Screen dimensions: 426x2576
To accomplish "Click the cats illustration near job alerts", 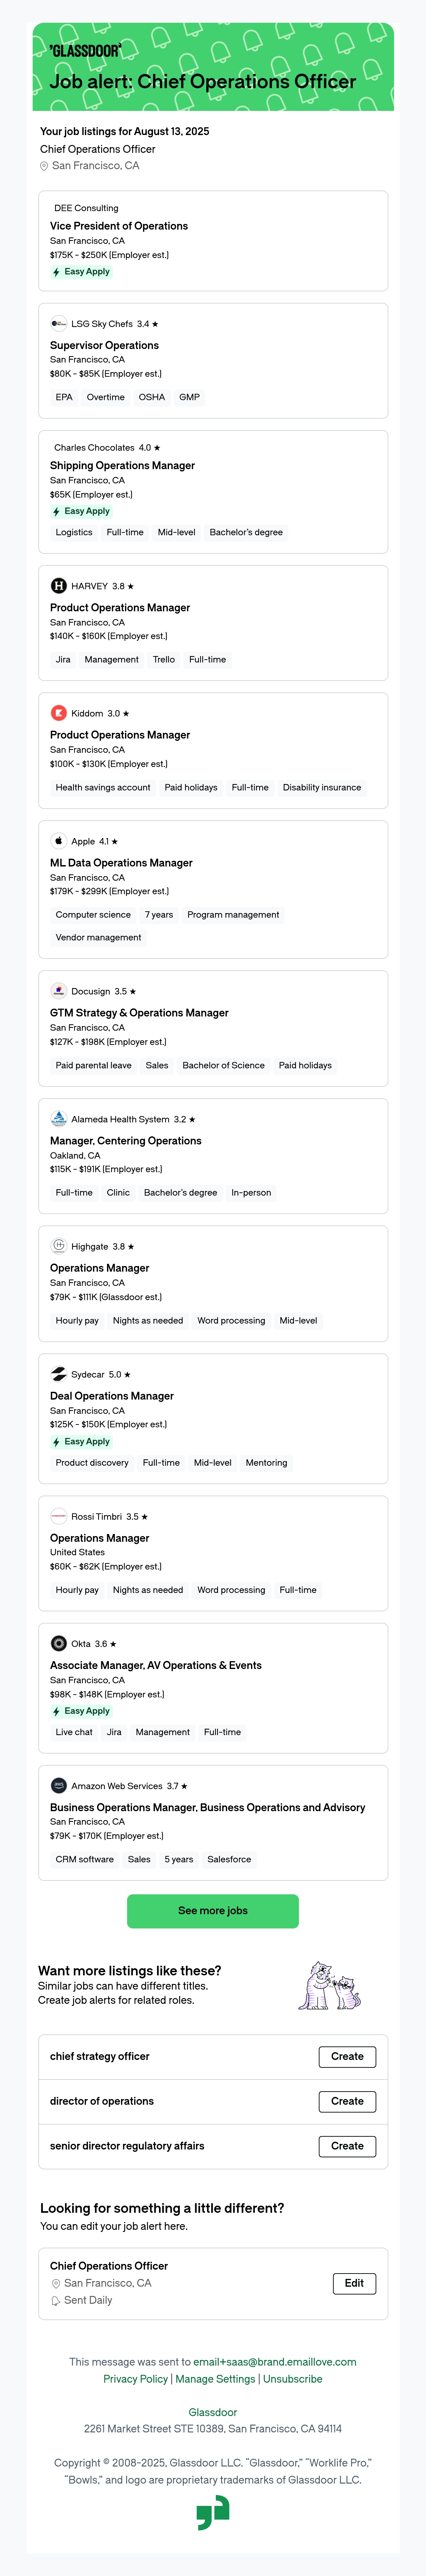I will (x=330, y=1985).
